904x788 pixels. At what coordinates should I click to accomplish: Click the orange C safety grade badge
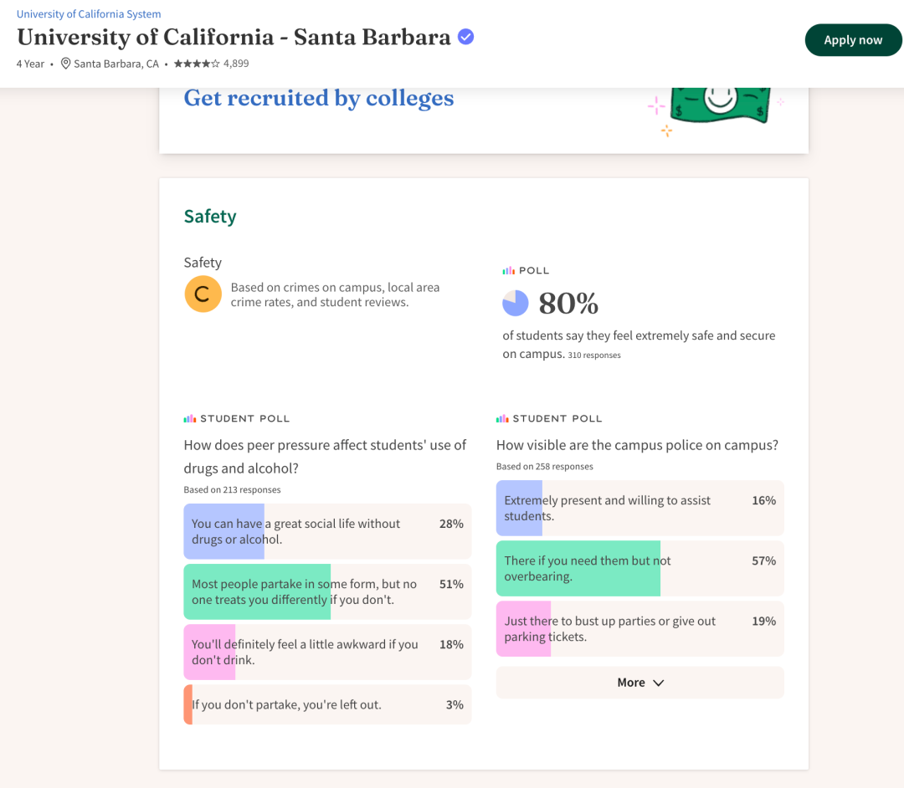203,294
